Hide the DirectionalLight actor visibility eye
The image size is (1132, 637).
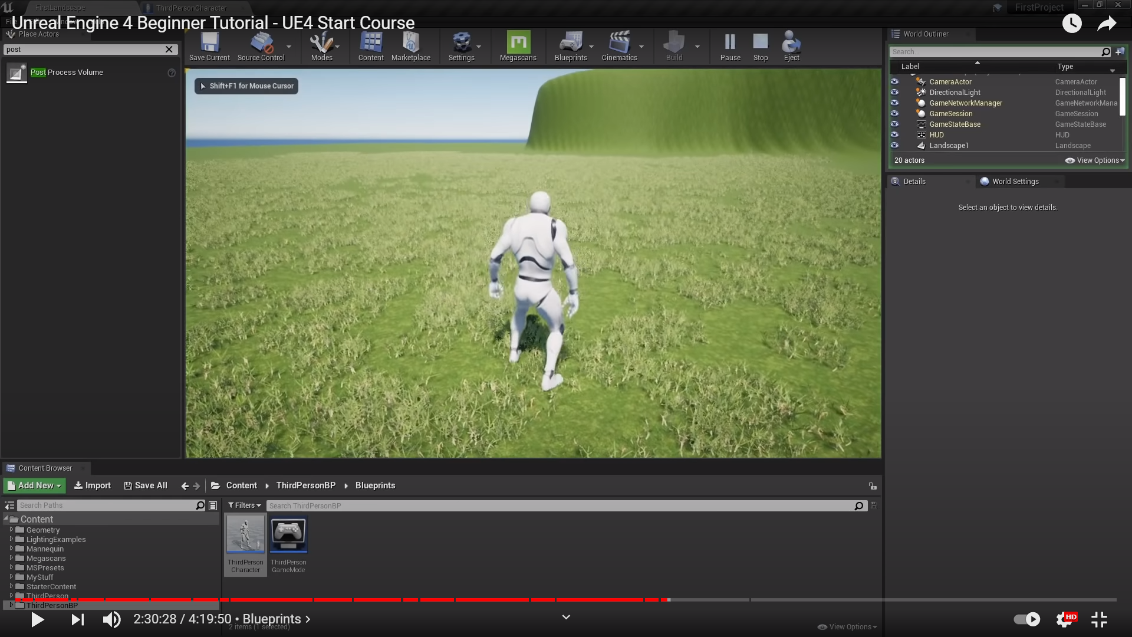coord(894,93)
